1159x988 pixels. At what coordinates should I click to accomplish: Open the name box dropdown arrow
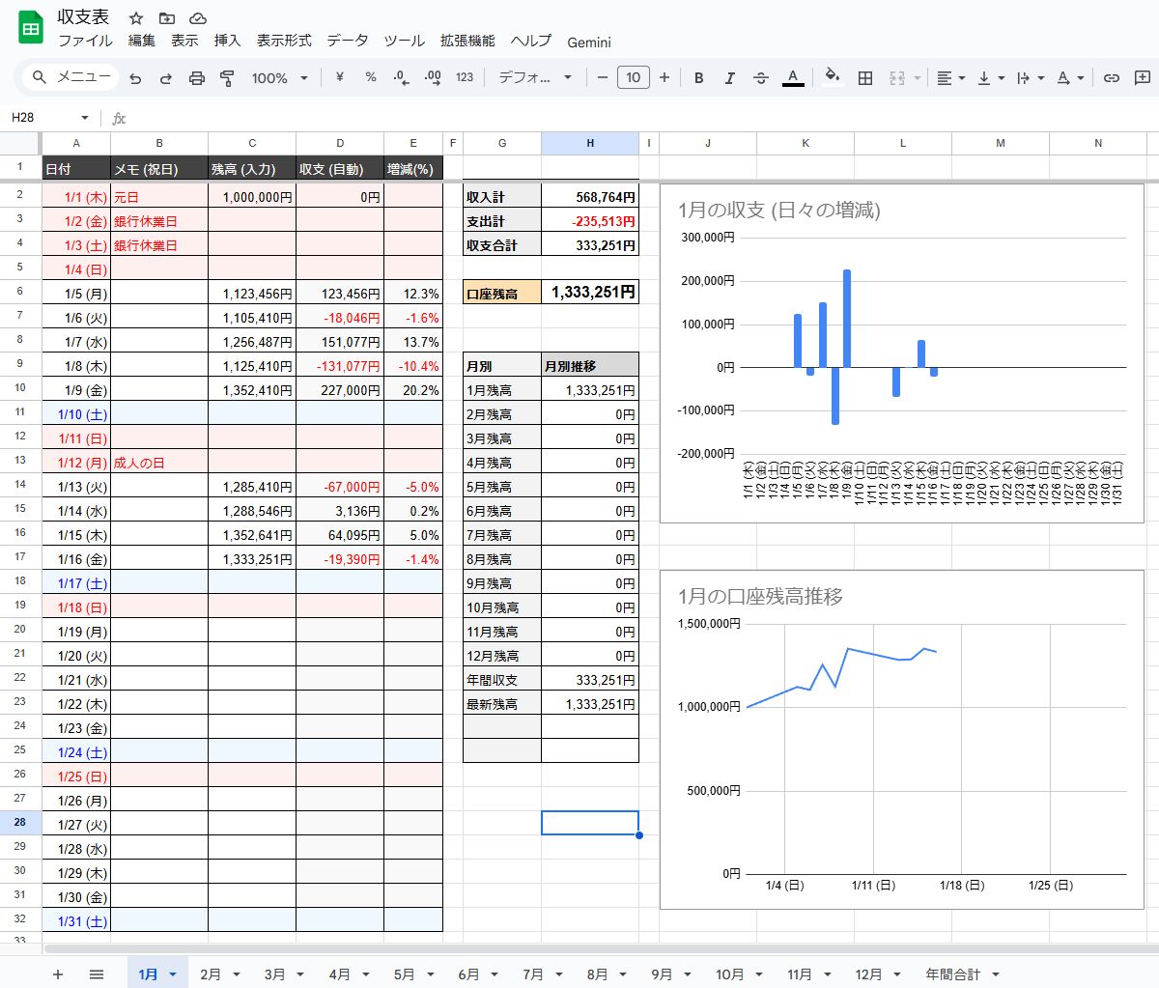pos(85,118)
